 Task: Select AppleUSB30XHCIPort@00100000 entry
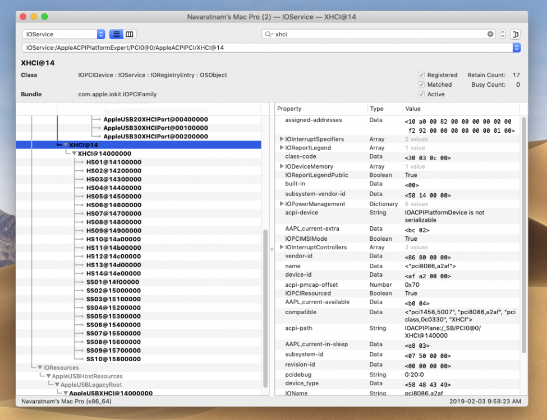[155, 128]
